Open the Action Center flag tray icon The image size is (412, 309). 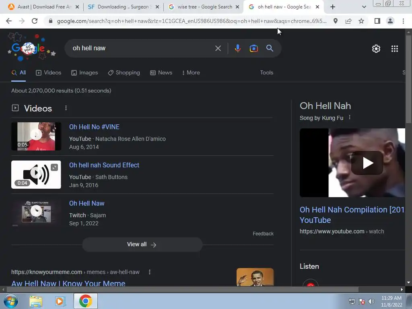pos(362,301)
